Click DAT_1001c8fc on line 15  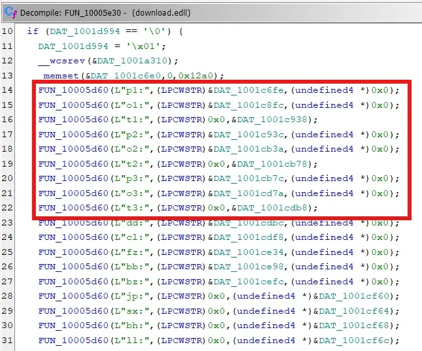point(249,105)
